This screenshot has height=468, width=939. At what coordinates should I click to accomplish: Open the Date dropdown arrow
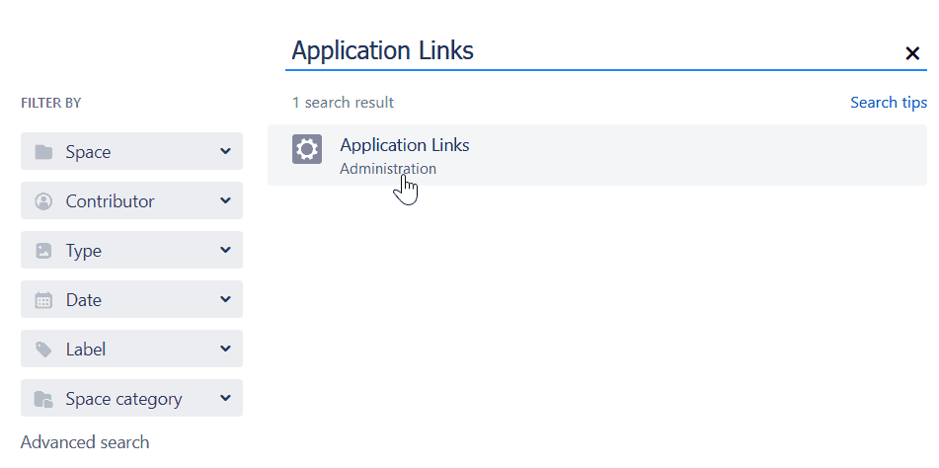(225, 300)
